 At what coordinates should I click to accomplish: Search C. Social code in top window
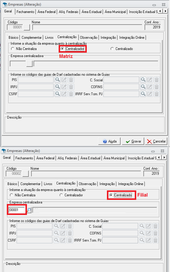tap(143, 80)
